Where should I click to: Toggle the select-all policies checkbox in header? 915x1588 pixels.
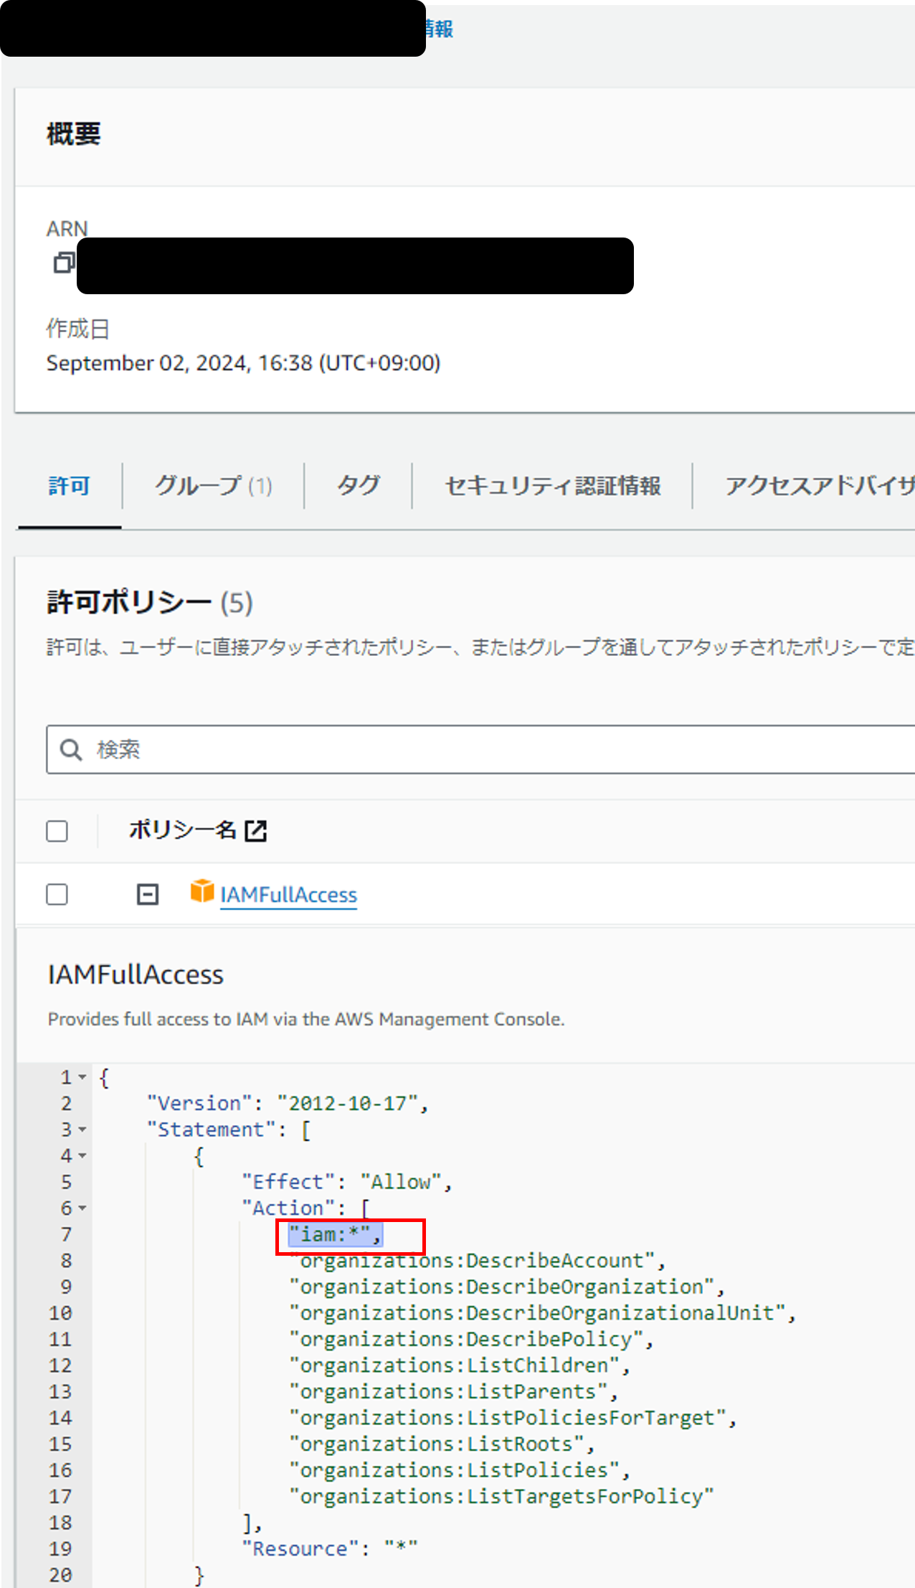pos(57,831)
